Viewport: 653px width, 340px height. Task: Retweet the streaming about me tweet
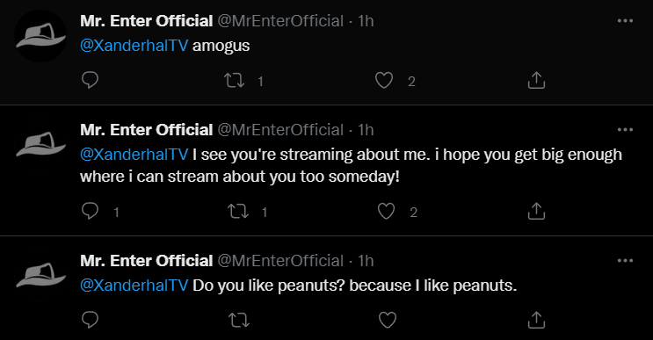click(238, 212)
